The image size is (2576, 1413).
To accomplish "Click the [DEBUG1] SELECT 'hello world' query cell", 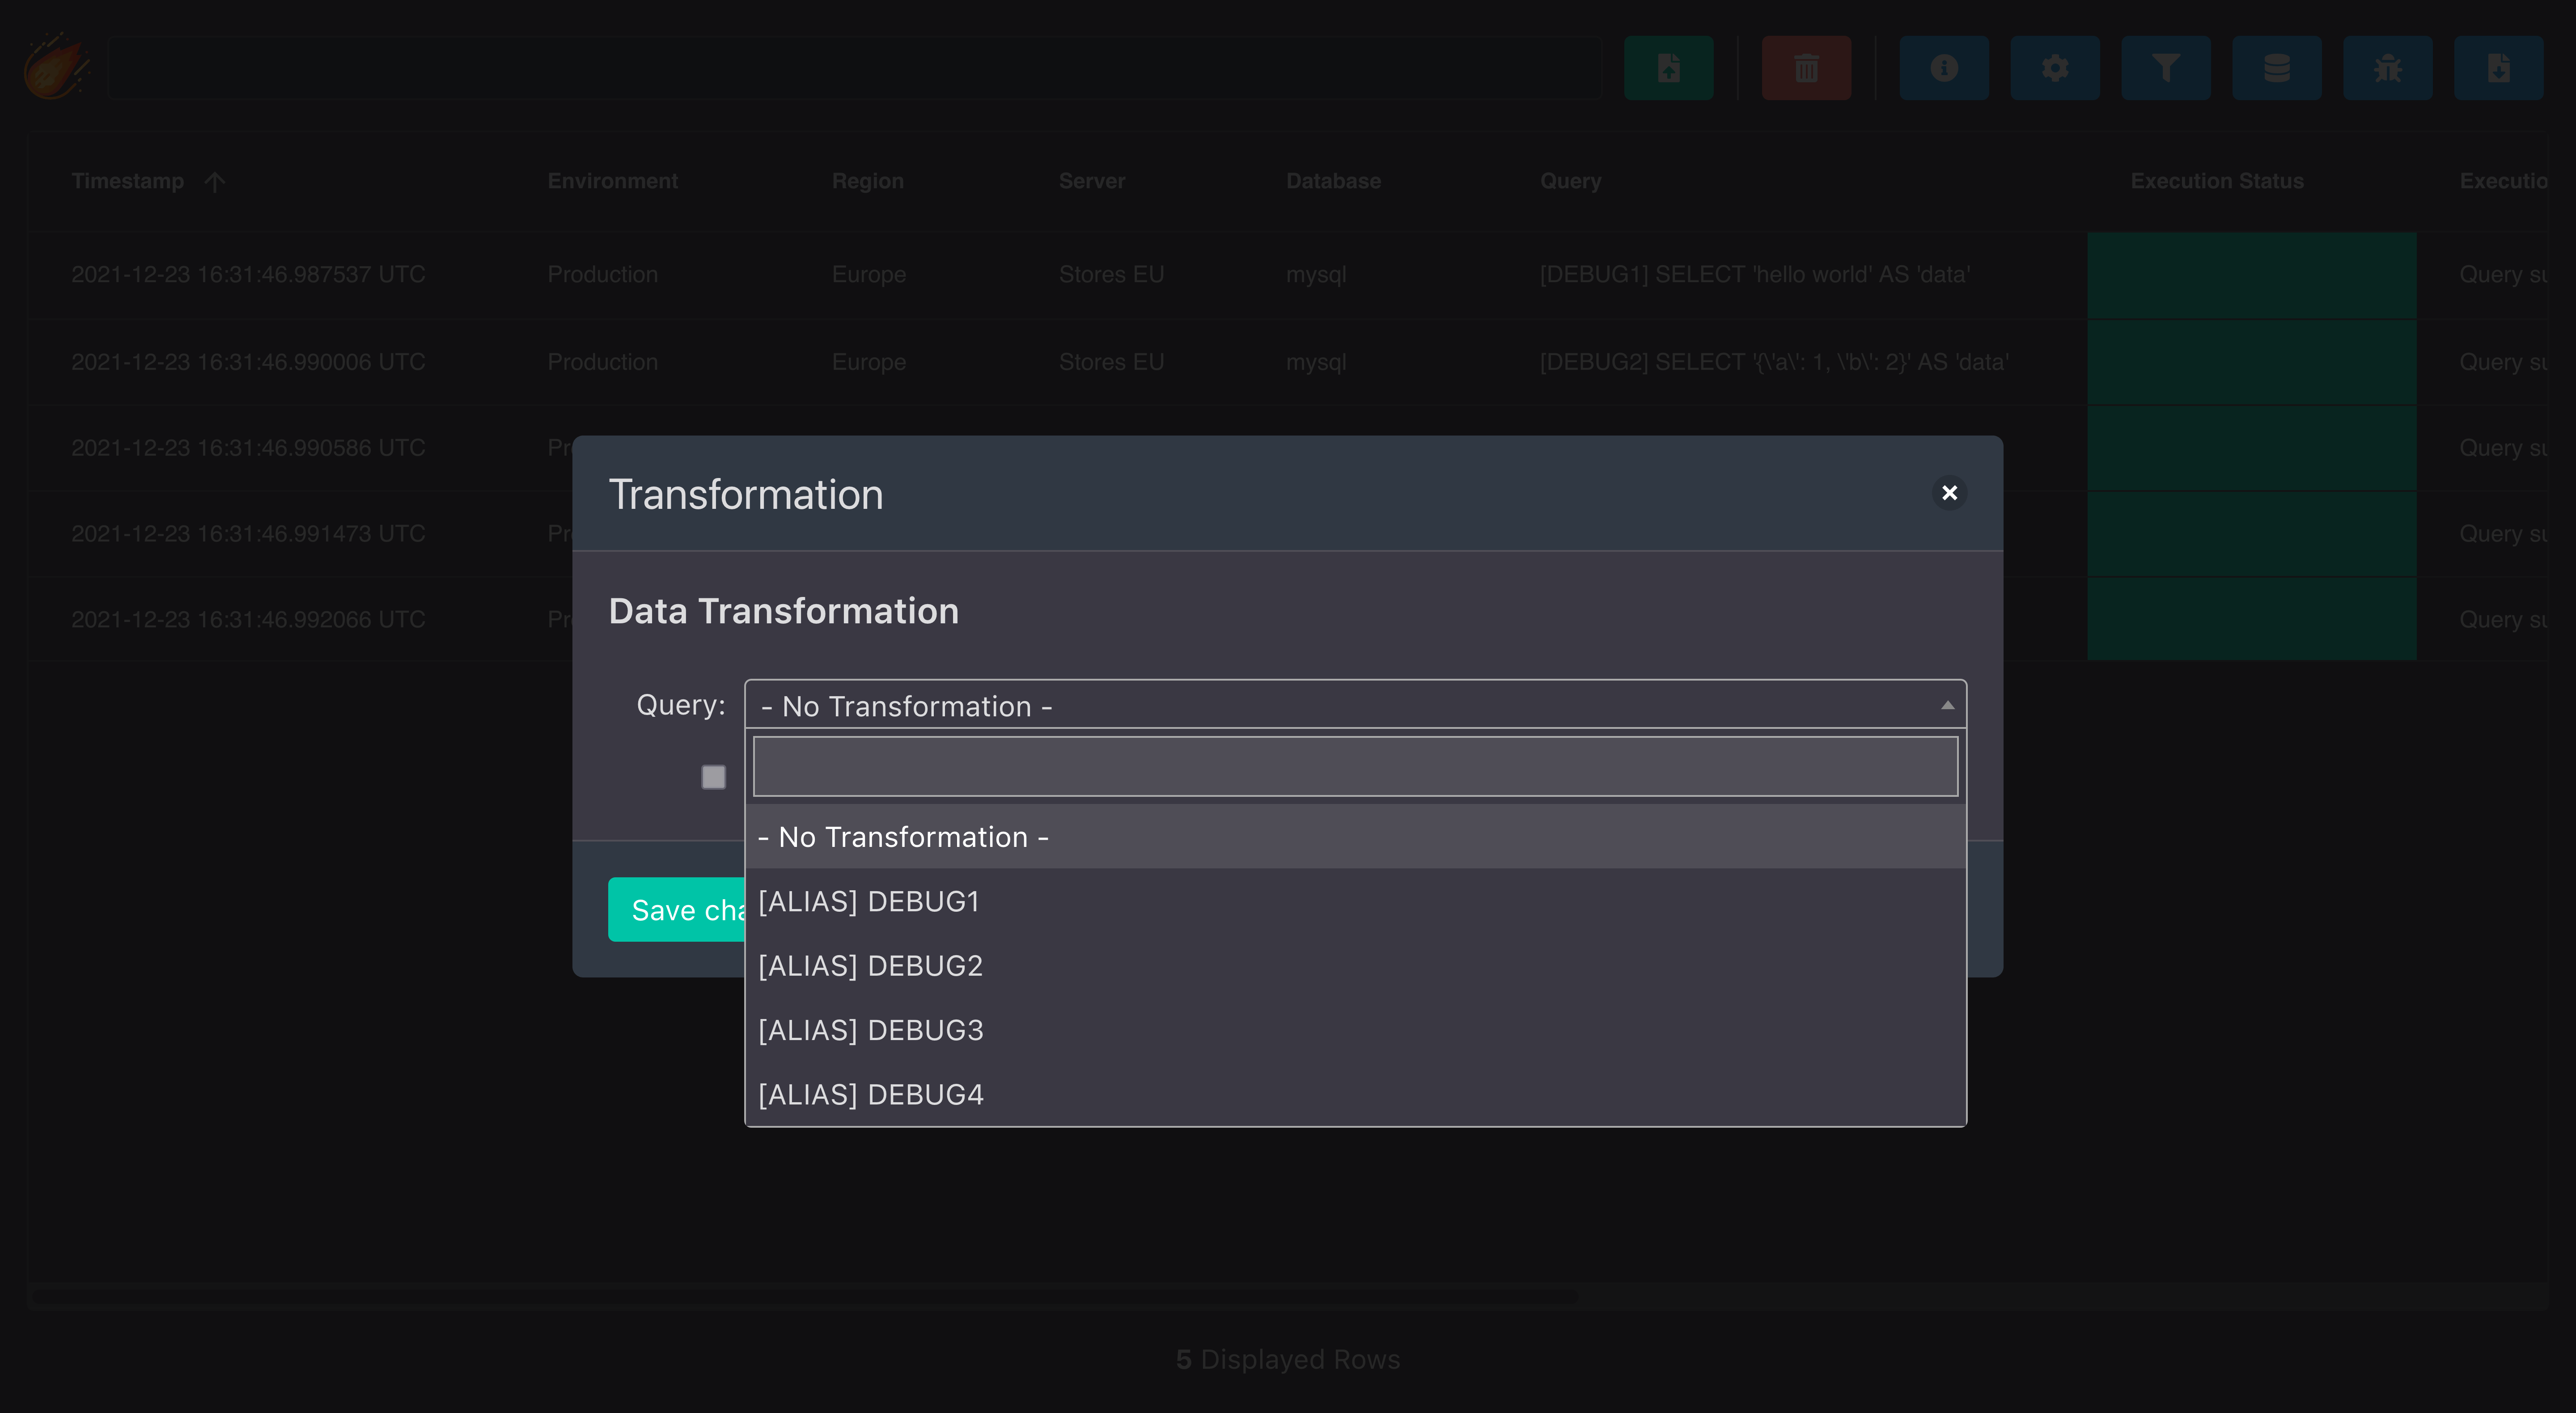I will [x=1755, y=274].
